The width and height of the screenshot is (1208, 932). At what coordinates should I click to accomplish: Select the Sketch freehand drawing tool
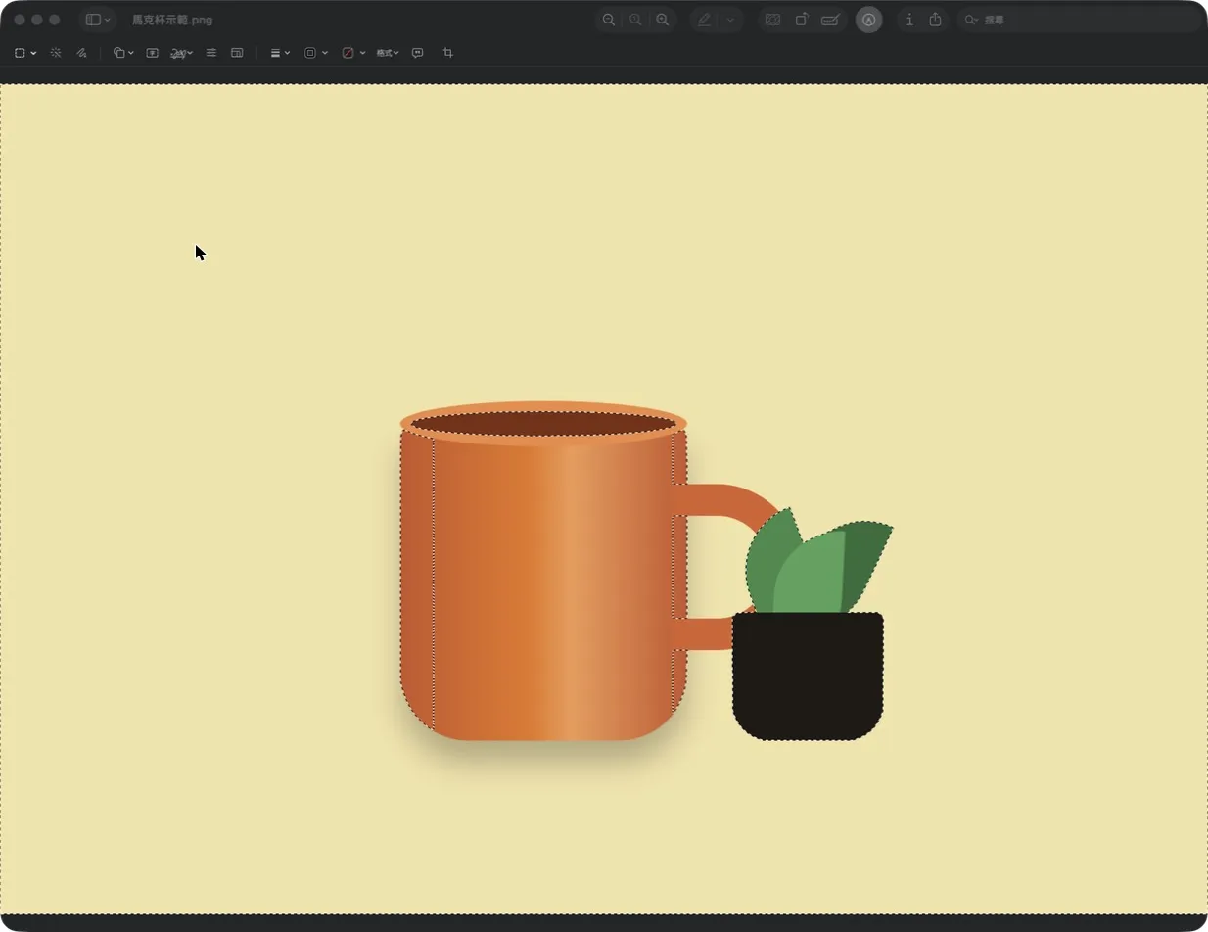[x=82, y=53]
